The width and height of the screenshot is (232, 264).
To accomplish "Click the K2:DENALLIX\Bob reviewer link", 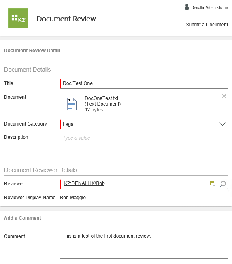I will tap(84, 183).
